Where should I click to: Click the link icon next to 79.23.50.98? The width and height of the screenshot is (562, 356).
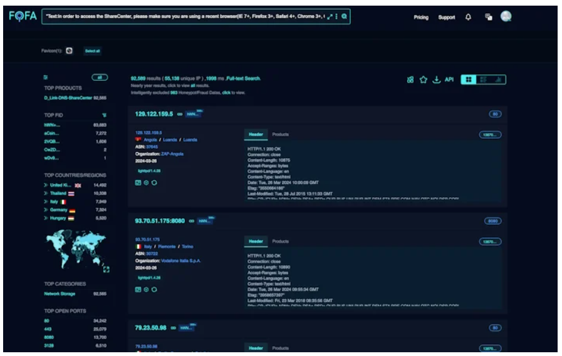[173, 328]
